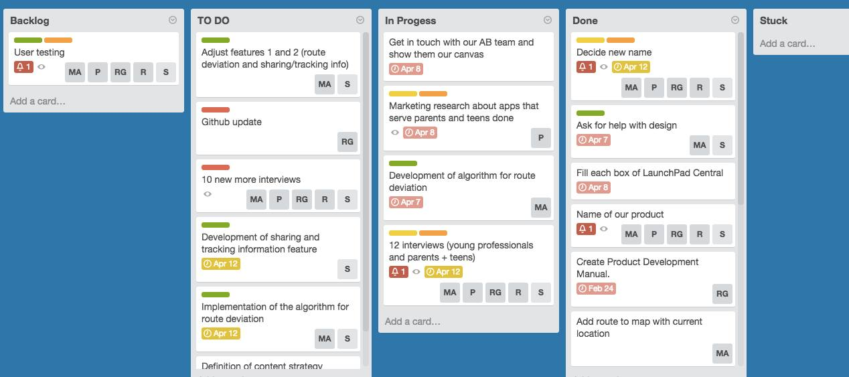Open the Done list actions dropdown arrow
The width and height of the screenshot is (849, 377).
pyautogui.click(x=735, y=20)
